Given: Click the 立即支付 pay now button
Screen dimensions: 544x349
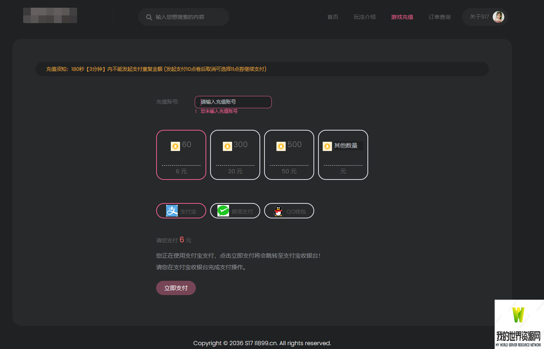Looking at the screenshot, I should (x=176, y=288).
